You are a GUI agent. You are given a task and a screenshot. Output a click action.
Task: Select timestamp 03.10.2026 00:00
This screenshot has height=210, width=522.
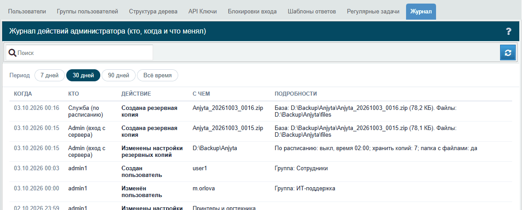click(x=37, y=189)
